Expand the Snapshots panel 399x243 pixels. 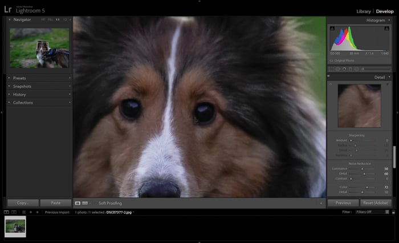(x=9, y=86)
